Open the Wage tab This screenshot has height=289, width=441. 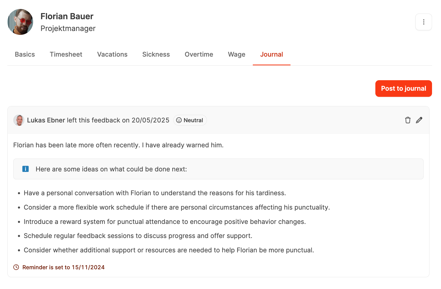pyautogui.click(x=236, y=54)
